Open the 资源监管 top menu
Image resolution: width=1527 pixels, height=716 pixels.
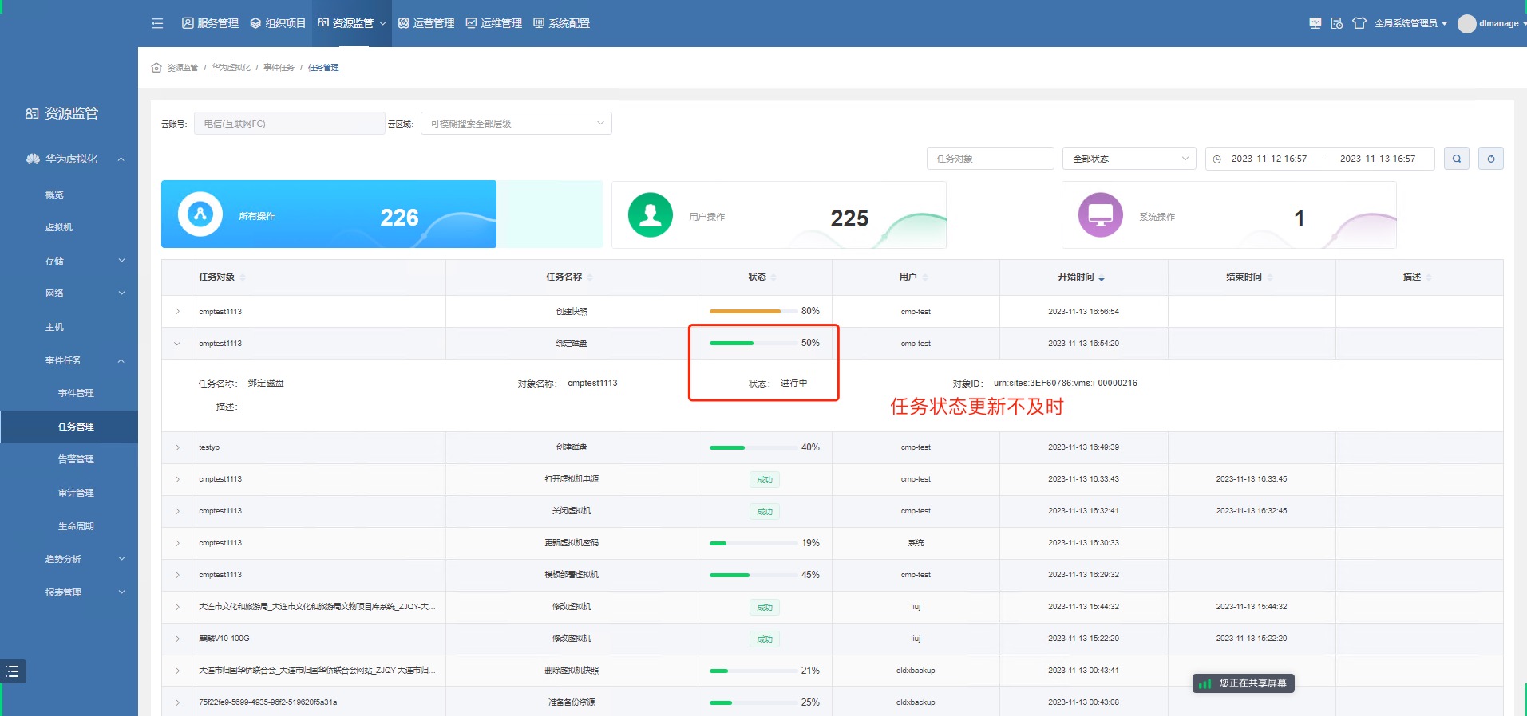coord(351,23)
